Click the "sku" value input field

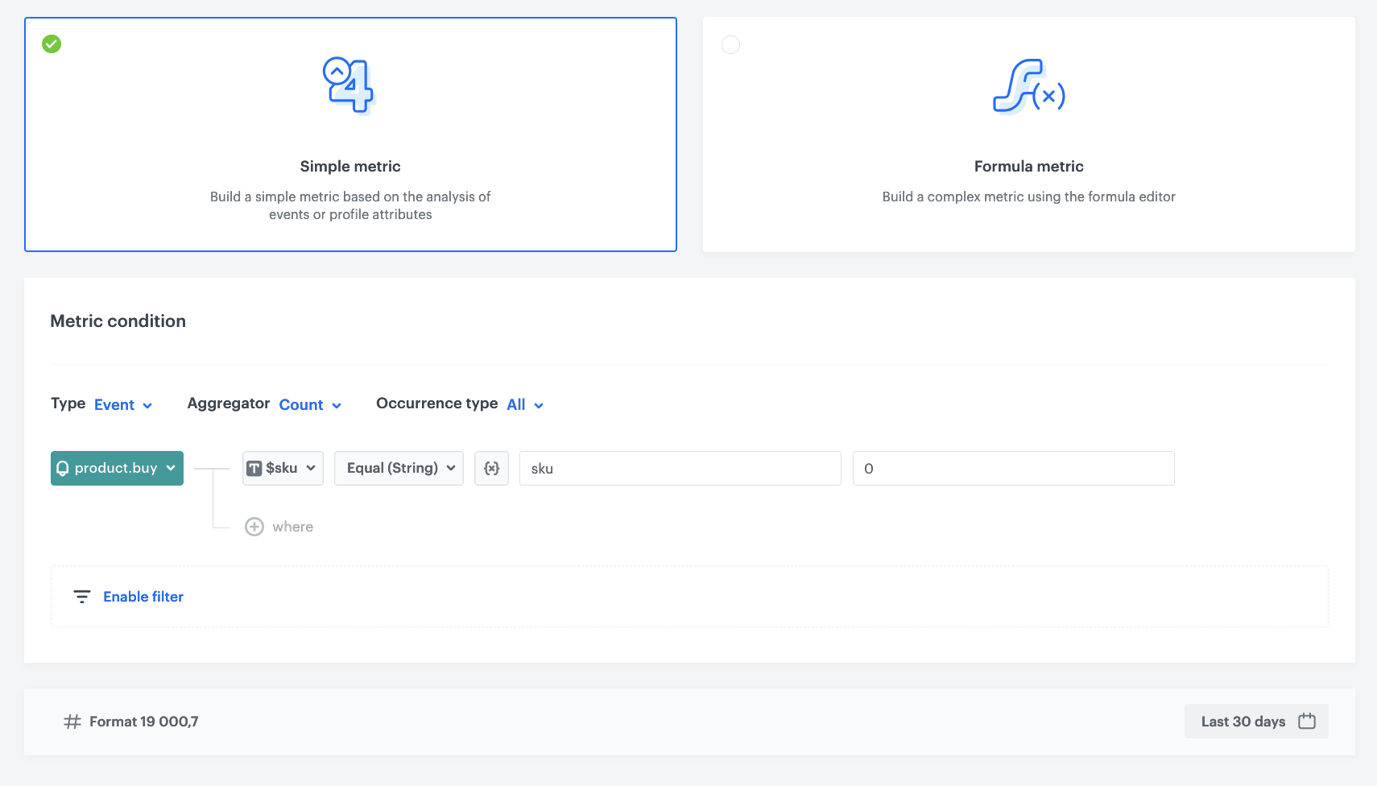[680, 468]
